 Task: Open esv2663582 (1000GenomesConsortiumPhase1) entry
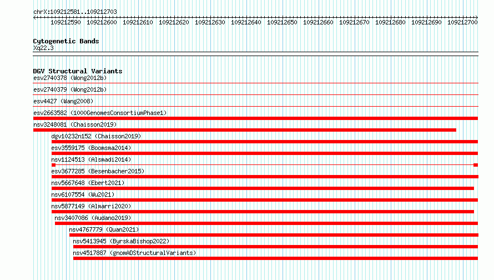pos(100,113)
